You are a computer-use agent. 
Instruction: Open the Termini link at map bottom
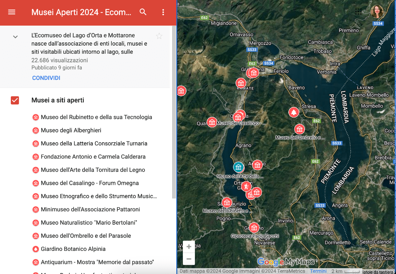(318, 271)
